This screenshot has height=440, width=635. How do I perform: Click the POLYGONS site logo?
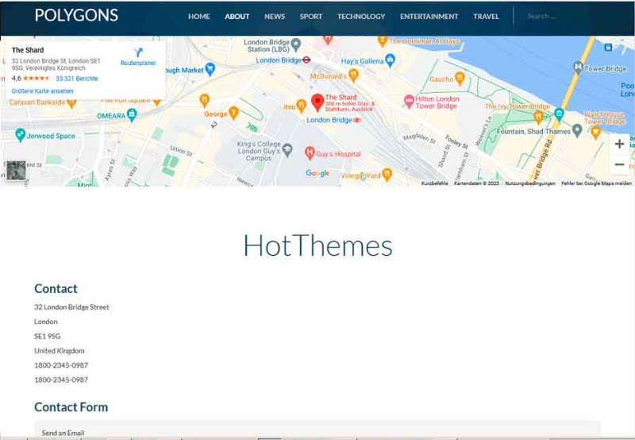[76, 15]
